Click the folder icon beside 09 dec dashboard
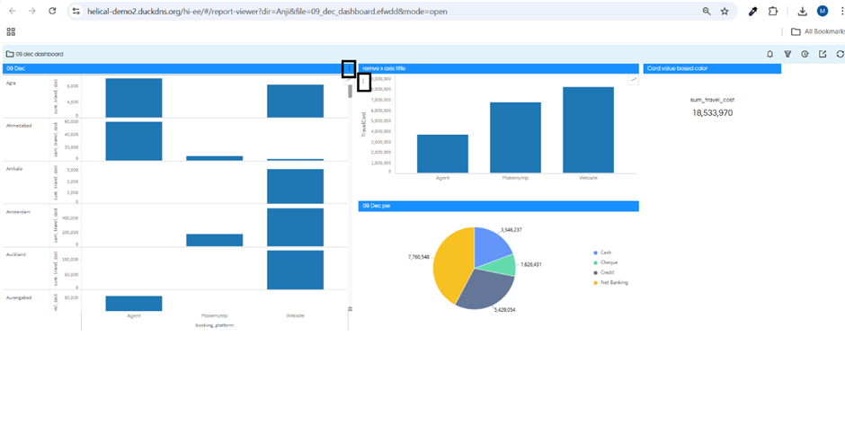 pos(10,54)
